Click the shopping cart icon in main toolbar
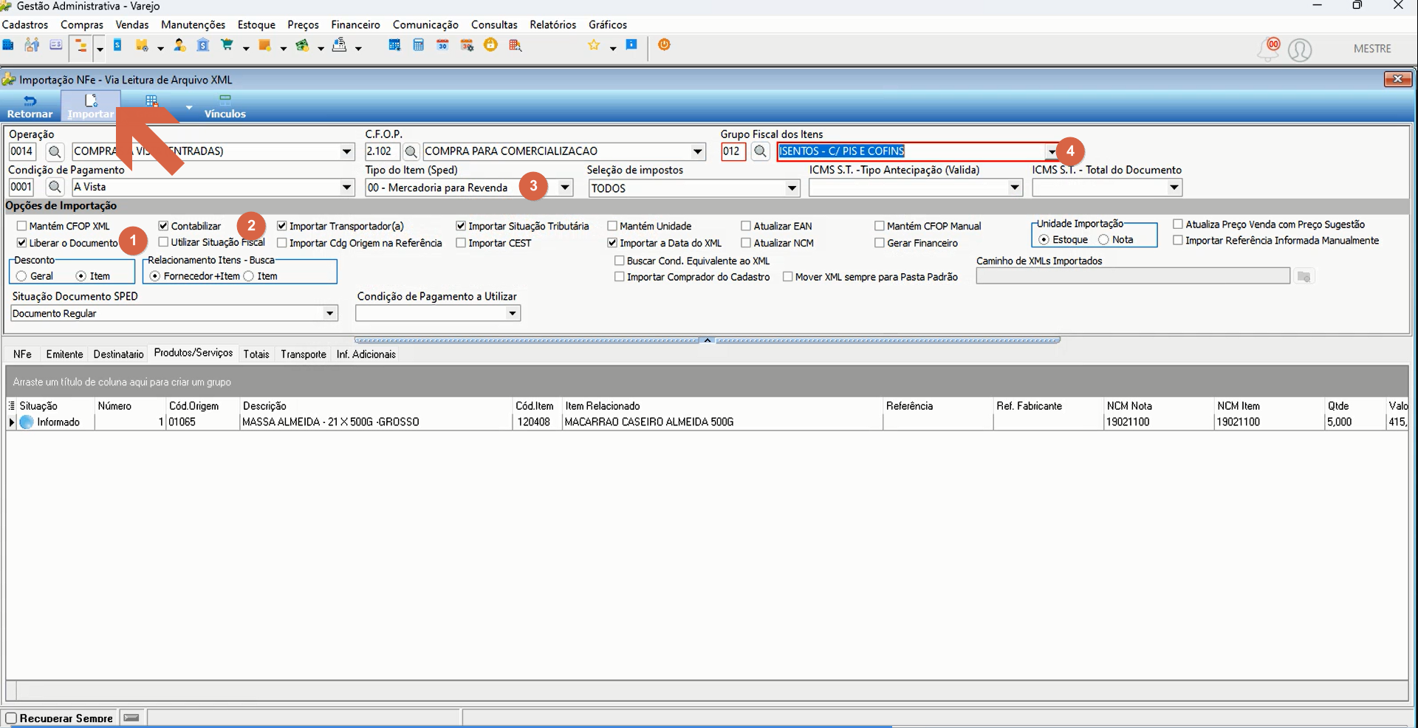Viewport: 1418px width, 728px height. 227,45
